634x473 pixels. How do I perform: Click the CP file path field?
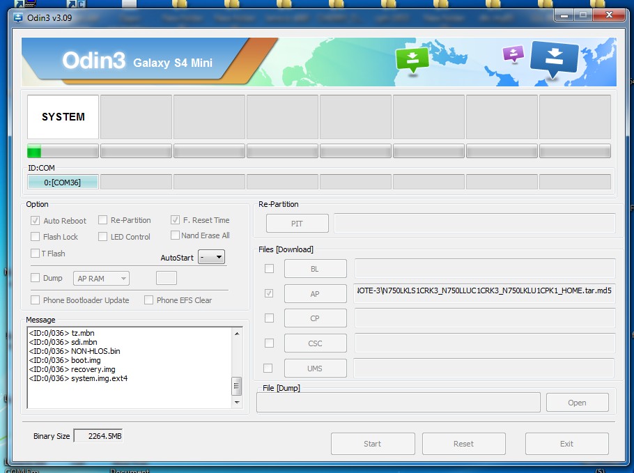[485, 318]
